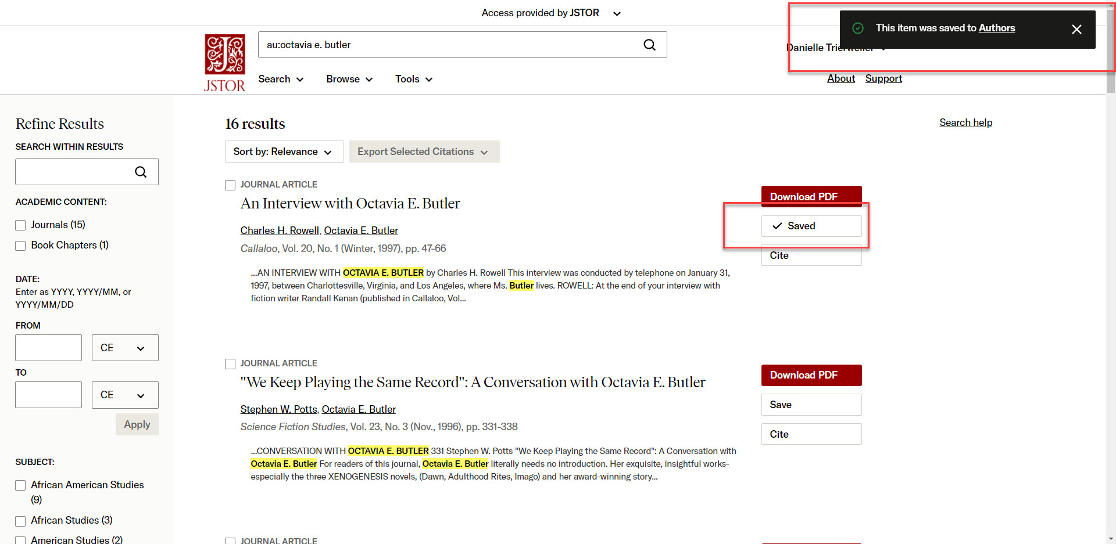Open the About link
Screen dimensions: 1116x544
click(x=841, y=78)
